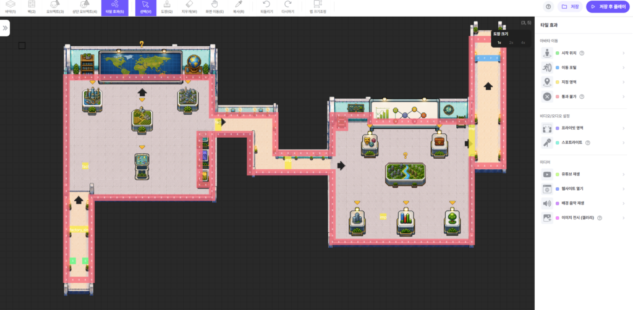The height and width of the screenshot is (310, 633).
Task: Click the help question mark icon near 저장
Action: tap(548, 6)
